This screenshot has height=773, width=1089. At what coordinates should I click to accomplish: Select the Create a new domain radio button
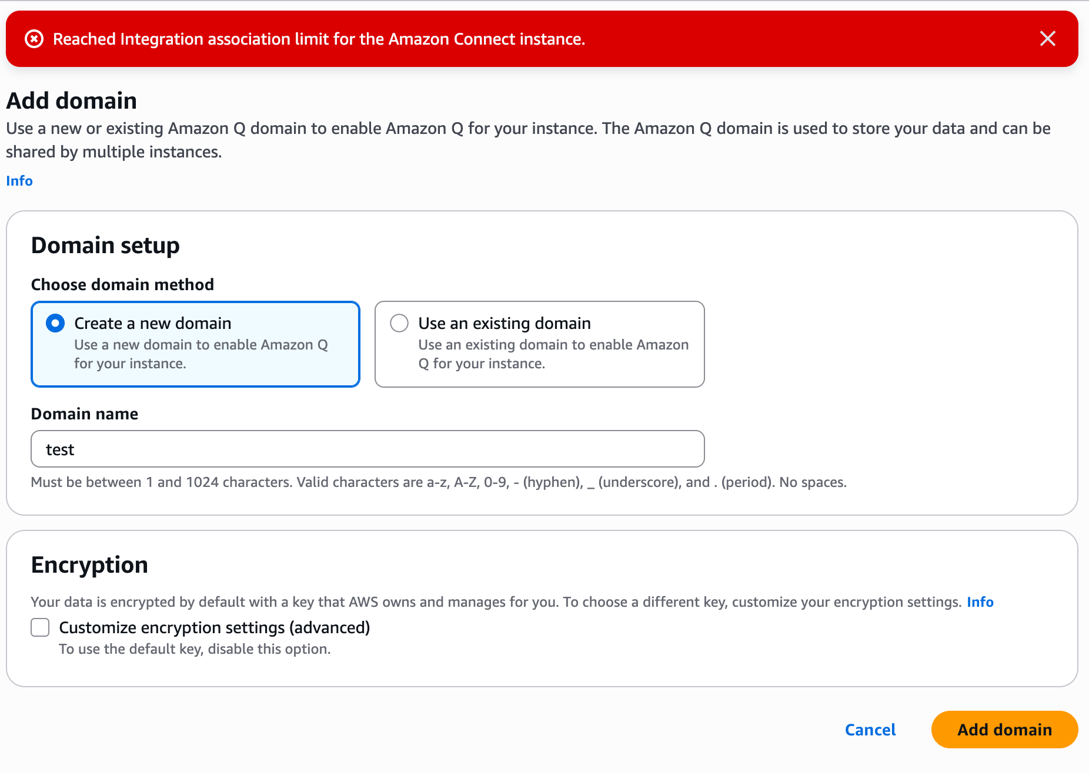[x=55, y=323]
